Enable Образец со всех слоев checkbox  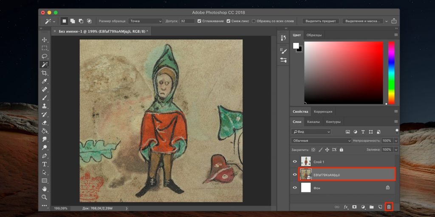point(254,21)
